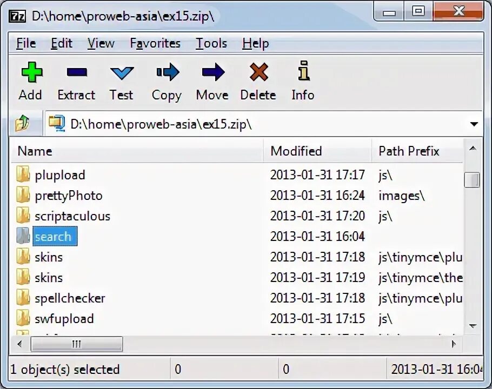Screen dimensions: 492x389
Task: Open the address bar dropdown arrow
Action: [474, 124]
